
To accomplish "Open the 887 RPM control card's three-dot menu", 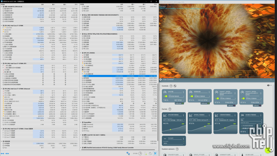I will 183,92.
